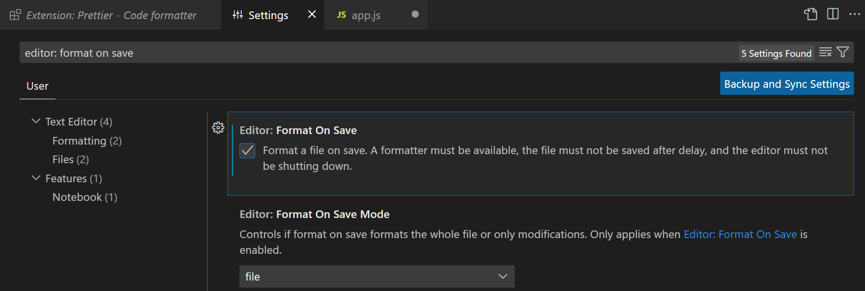Switch to the Prettier extension tab
The width and height of the screenshot is (865, 291).
[x=110, y=15]
